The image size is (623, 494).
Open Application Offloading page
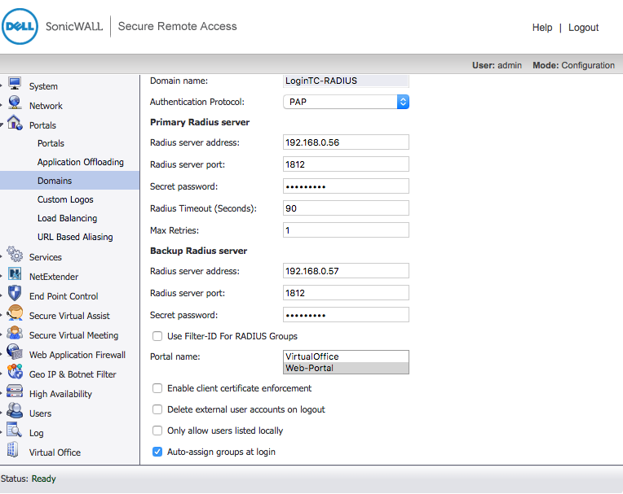click(81, 162)
